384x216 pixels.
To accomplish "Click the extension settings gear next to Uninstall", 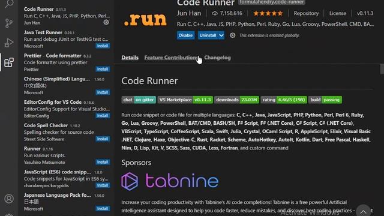I will click(232, 35).
